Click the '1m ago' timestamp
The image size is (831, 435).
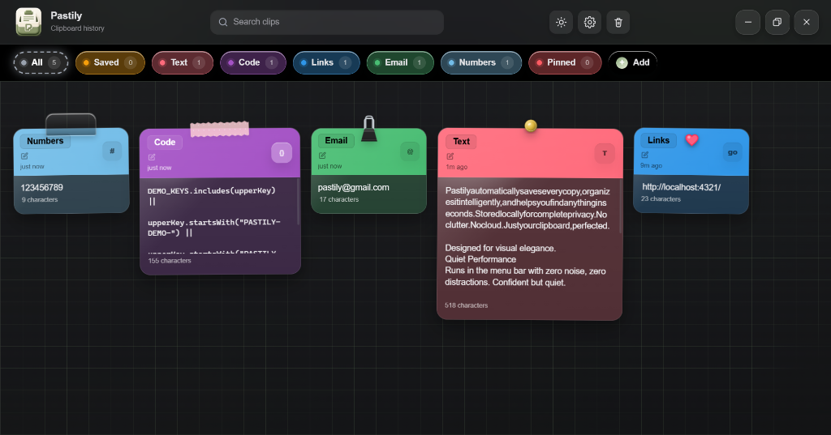(x=456, y=167)
